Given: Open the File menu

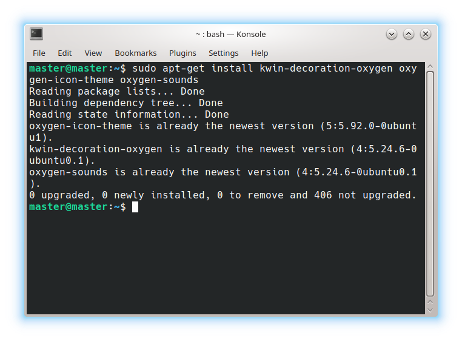Looking at the screenshot, I should tap(39, 53).
